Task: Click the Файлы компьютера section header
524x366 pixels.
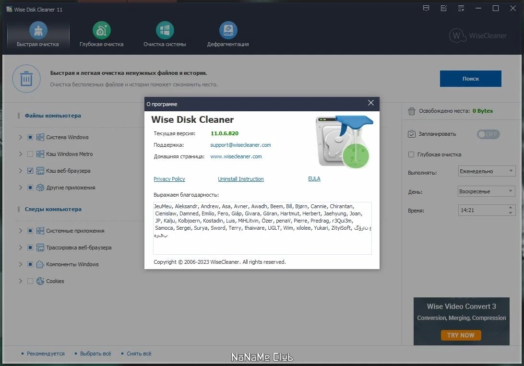Action: pyautogui.click(x=53, y=116)
